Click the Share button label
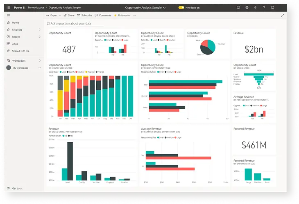This screenshot has width=299, height=204. (x=71, y=16)
